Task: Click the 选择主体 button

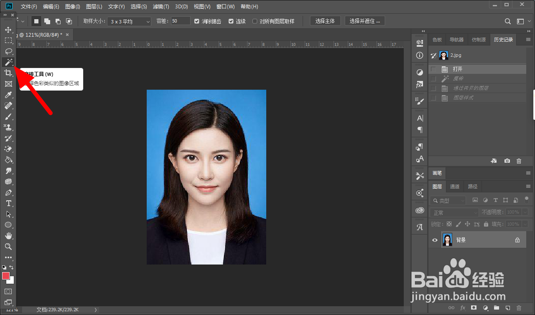Action: tap(325, 21)
